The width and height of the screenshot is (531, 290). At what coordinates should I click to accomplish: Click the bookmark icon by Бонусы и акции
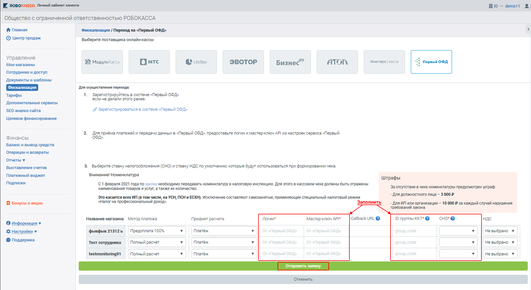(x=8, y=203)
